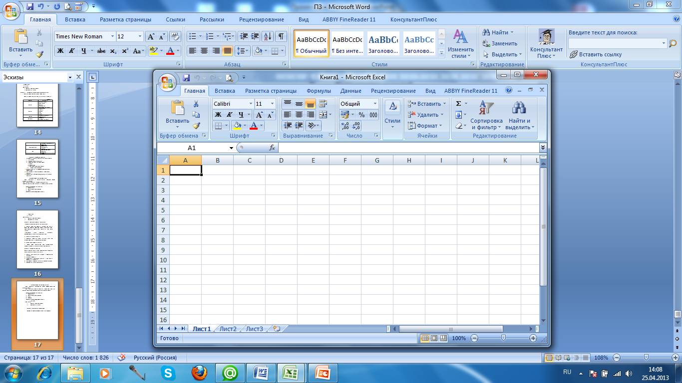
Task: Open the Эскизы pane dropdown in Word
Action: (x=69, y=77)
